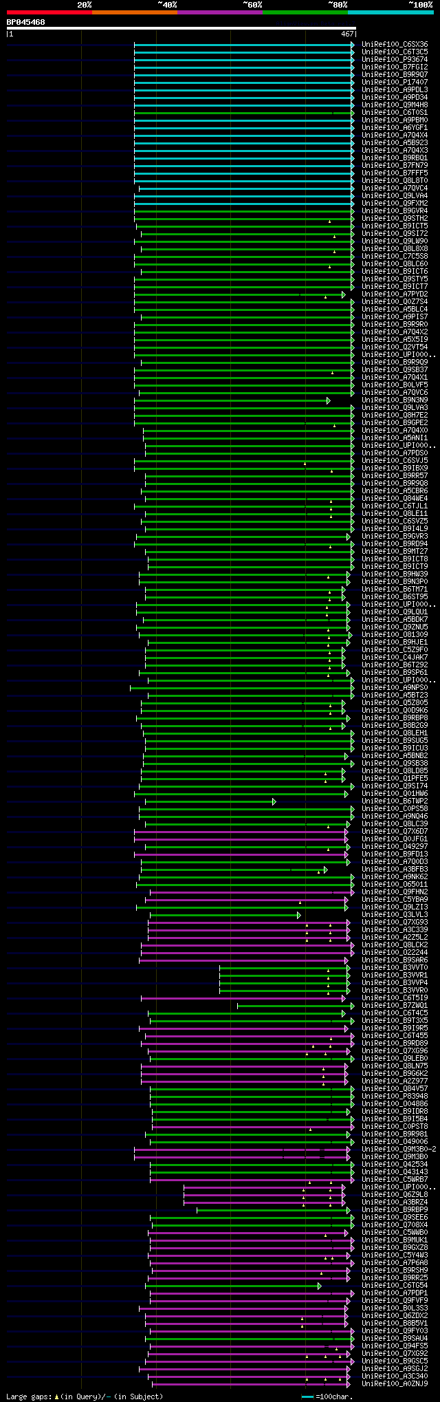Select hit UniRef100_A7PYD2

(395, 294)
